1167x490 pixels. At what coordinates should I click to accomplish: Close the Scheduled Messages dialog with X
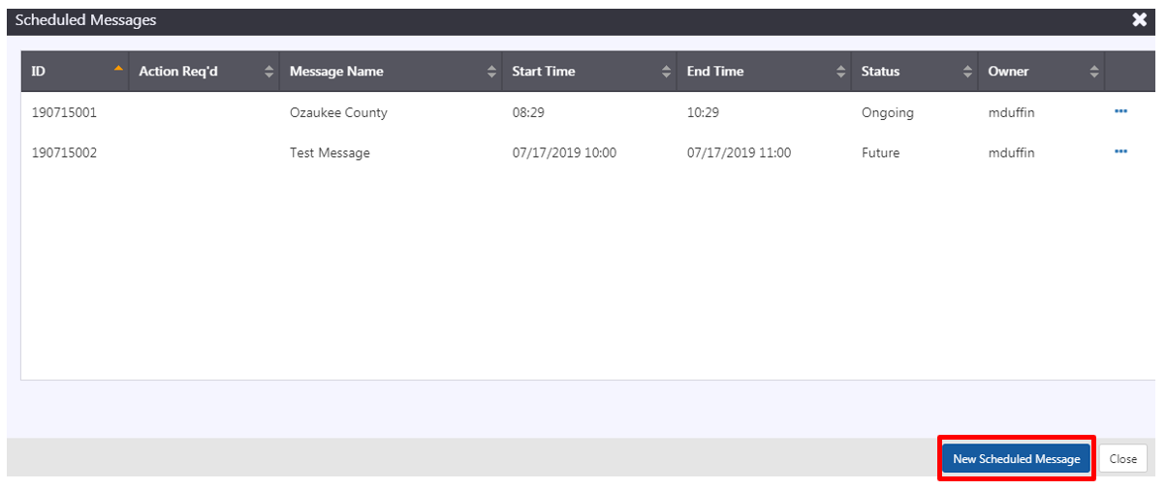point(1140,20)
